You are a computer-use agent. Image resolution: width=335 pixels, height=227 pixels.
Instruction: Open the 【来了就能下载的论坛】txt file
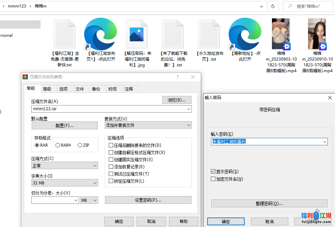coord(172,34)
